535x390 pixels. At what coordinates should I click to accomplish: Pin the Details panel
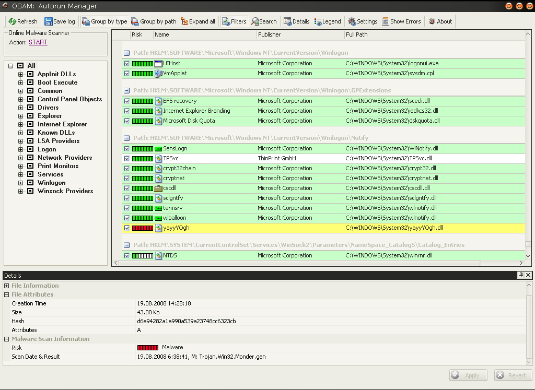521,275
